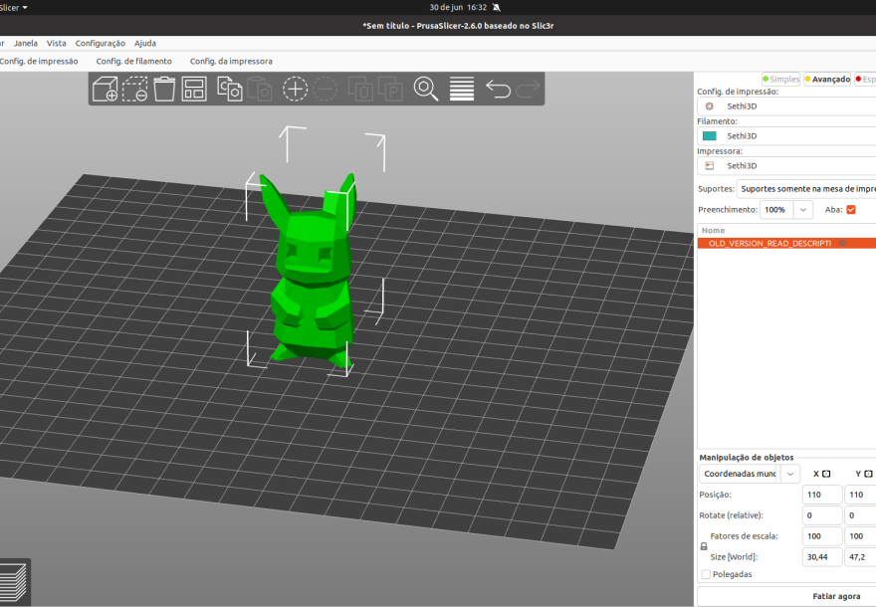This screenshot has width=876, height=607.
Task: Switch to Config. da impressora tab
Action: click(x=231, y=61)
